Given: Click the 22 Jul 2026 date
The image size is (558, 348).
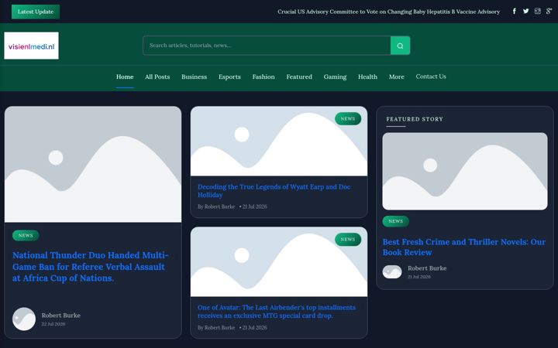Looking at the screenshot, I should pos(53,324).
